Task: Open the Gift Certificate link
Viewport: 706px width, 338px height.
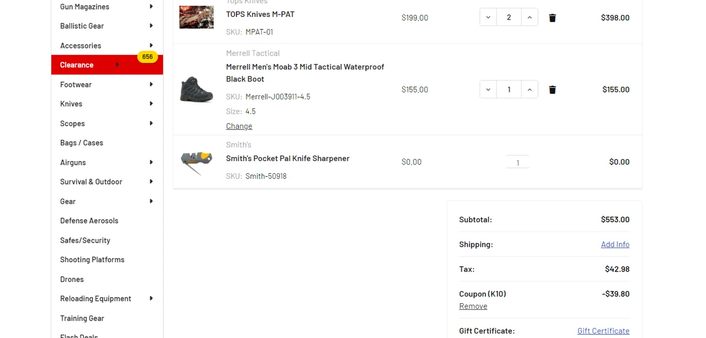Action: (603, 331)
